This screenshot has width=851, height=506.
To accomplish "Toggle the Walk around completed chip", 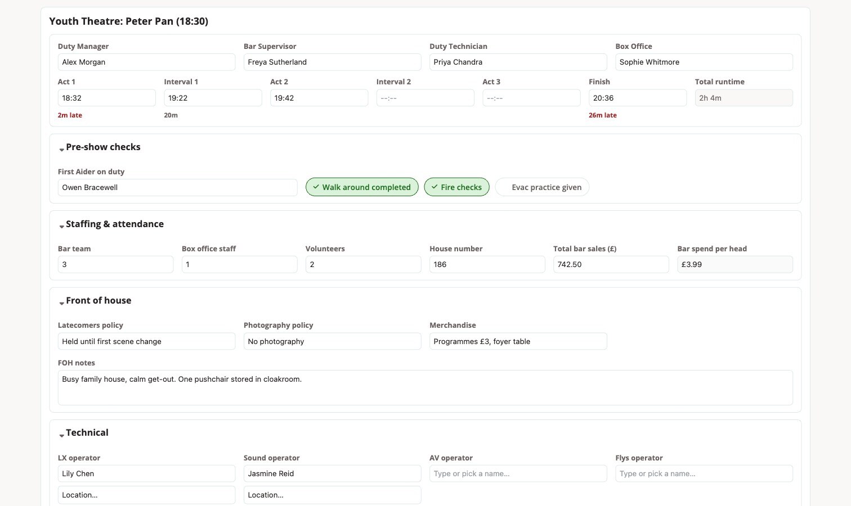I will (x=362, y=187).
